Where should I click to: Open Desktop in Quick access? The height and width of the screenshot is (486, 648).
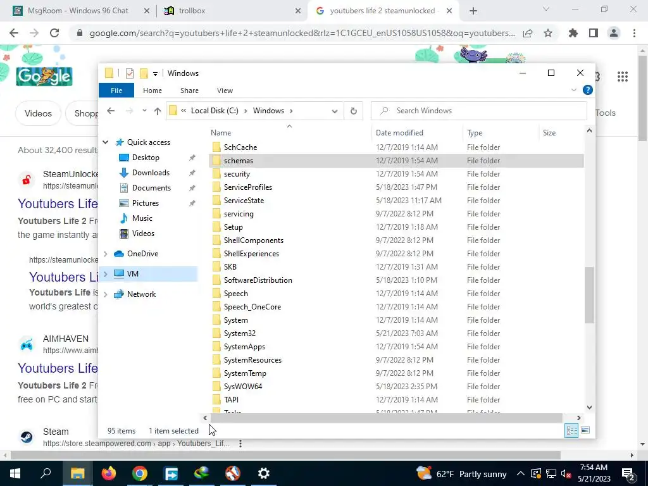(146, 158)
